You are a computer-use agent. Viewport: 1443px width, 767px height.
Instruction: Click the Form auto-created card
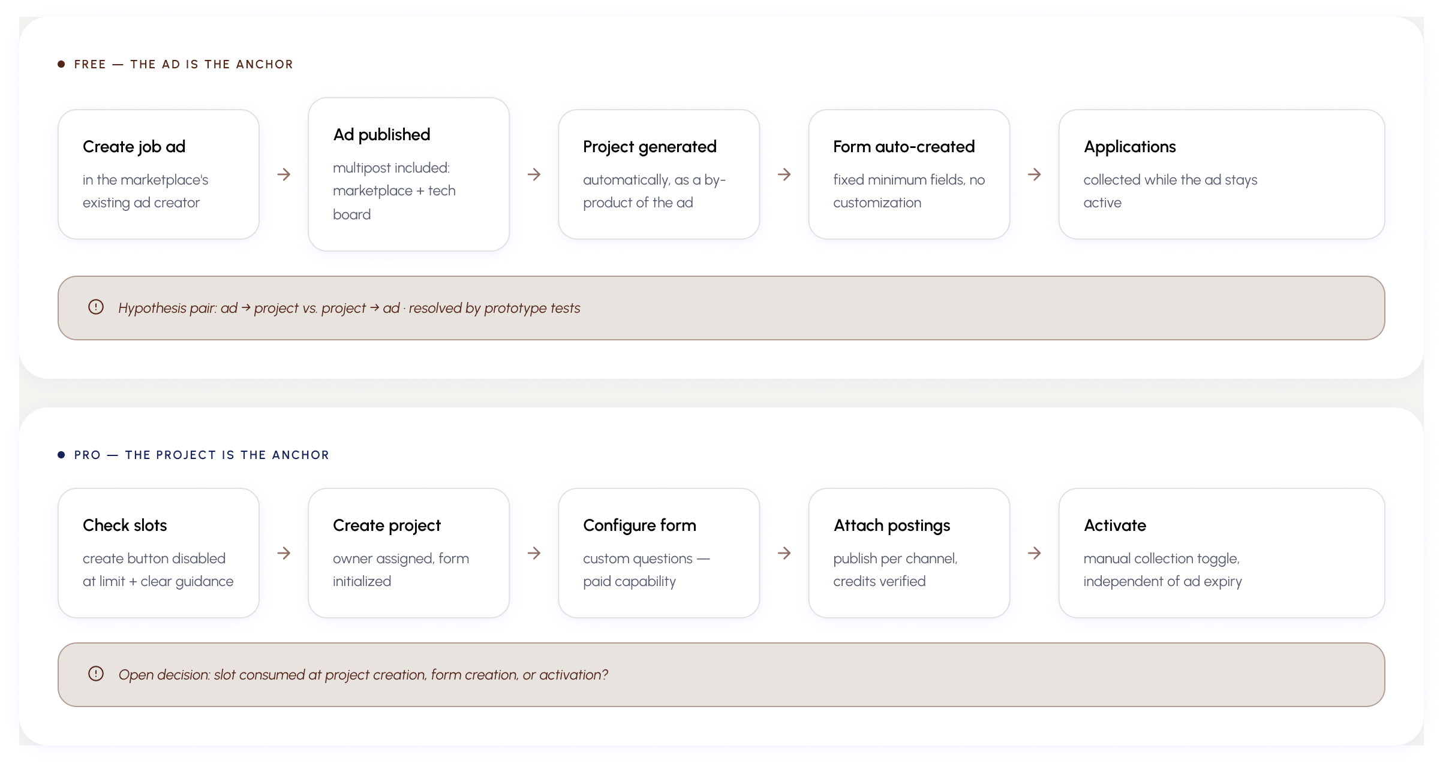tap(909, 174)
